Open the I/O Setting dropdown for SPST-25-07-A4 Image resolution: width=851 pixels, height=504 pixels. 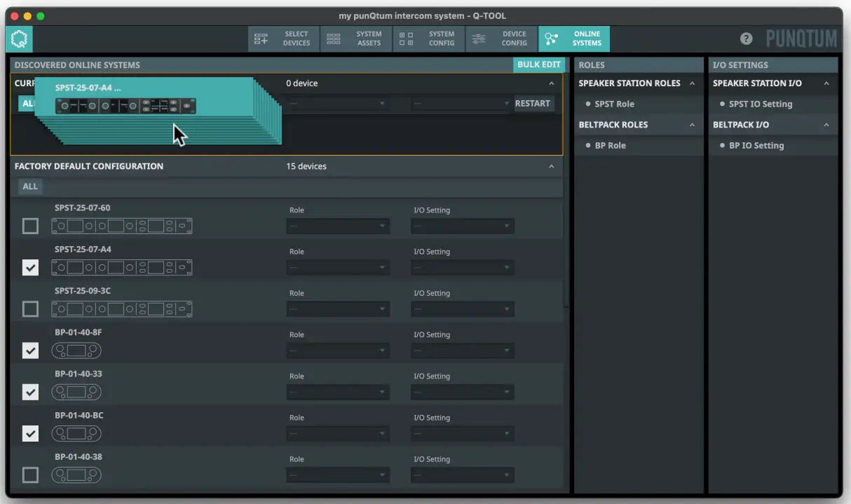pyautogui.click(x=462, y=267)
